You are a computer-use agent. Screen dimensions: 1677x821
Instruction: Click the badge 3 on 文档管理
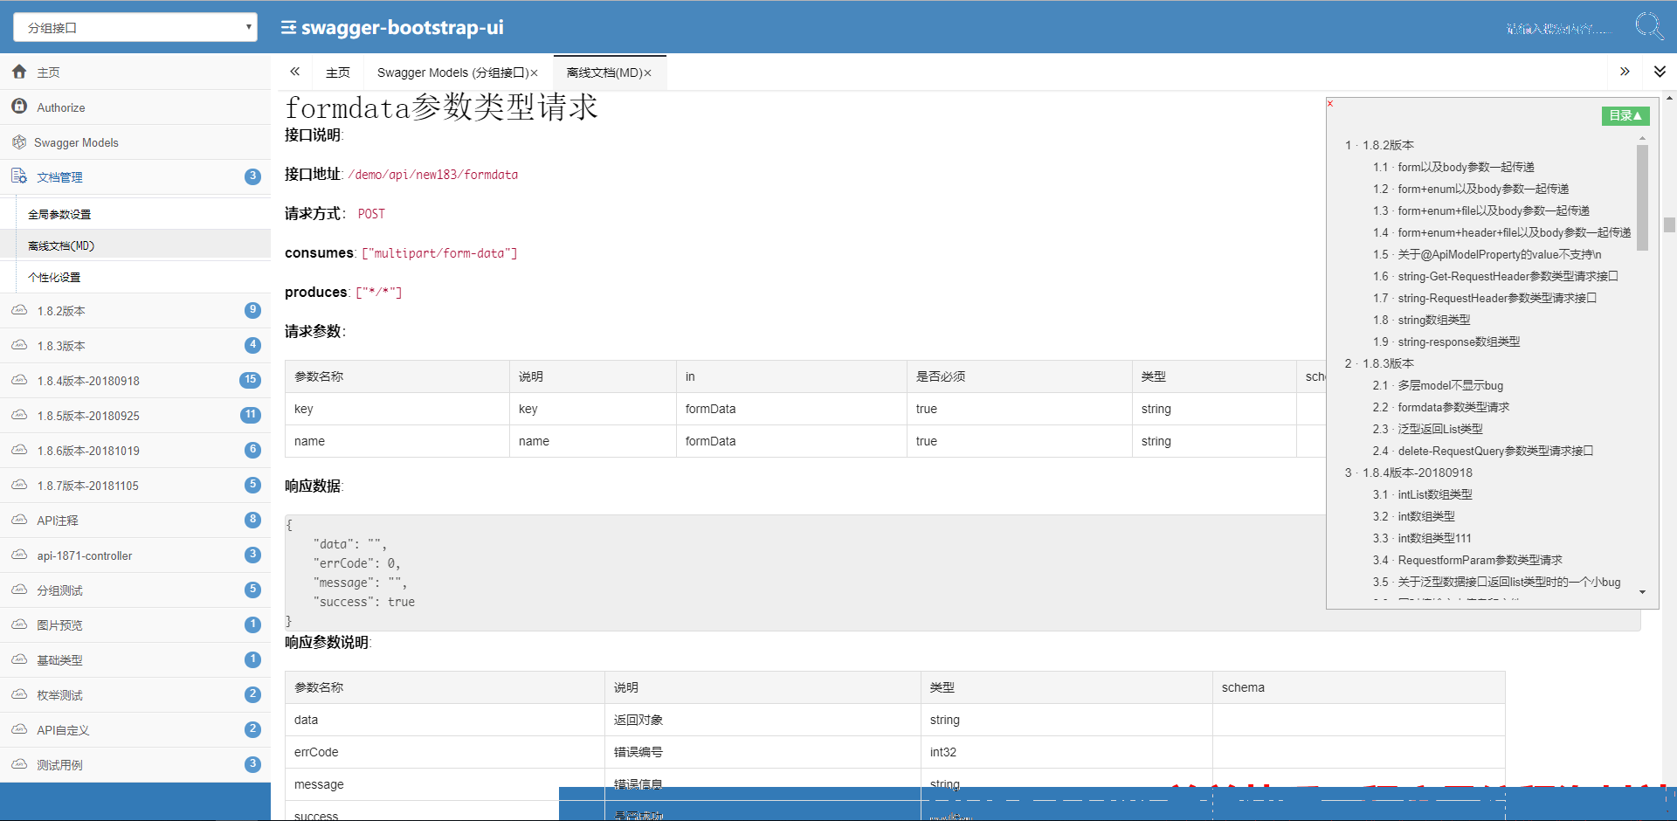tap(252, 176)
